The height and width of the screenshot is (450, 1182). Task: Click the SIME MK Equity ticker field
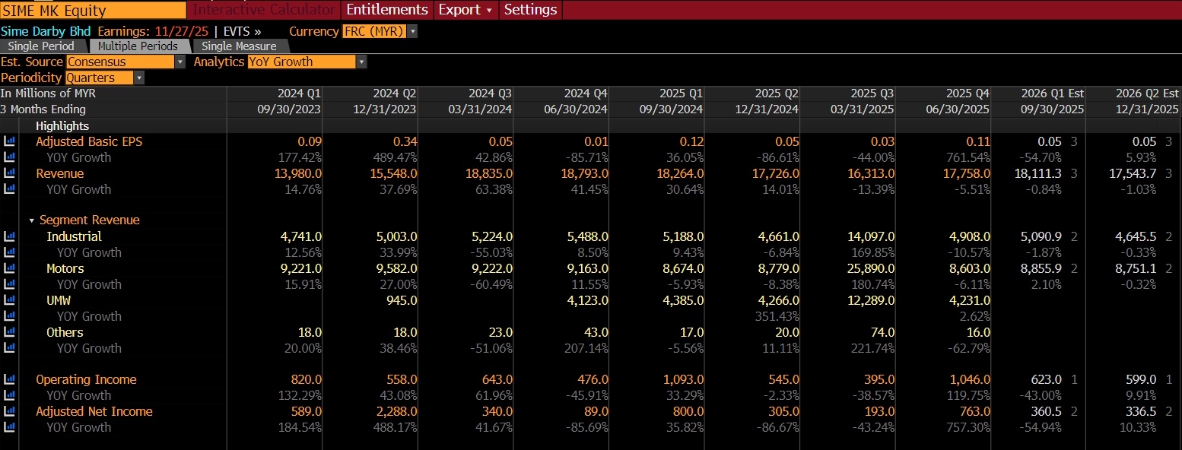(93, 10)
